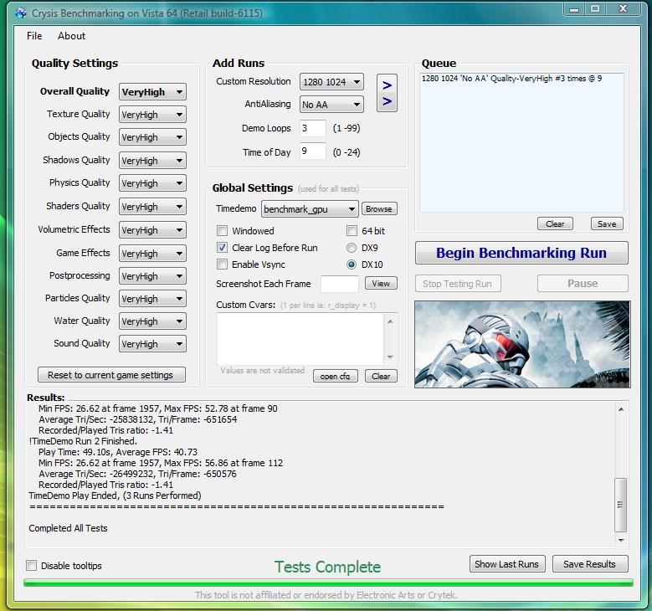652x611 pixels.
Task: Expand the Texture Quality dropdown
Action: [152, 115]
